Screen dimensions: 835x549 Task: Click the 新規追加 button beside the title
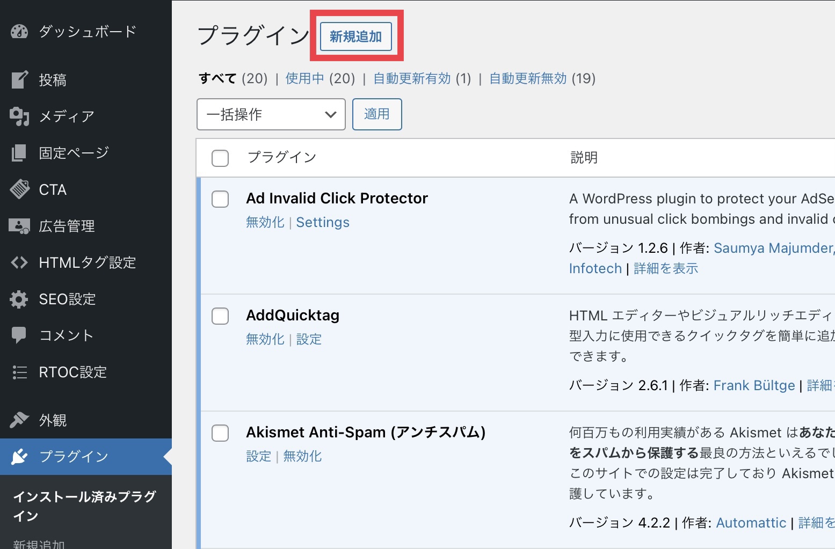355,36
